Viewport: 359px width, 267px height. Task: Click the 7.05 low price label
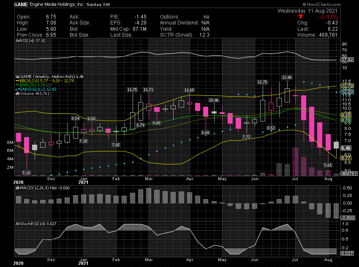coord(116,145)
